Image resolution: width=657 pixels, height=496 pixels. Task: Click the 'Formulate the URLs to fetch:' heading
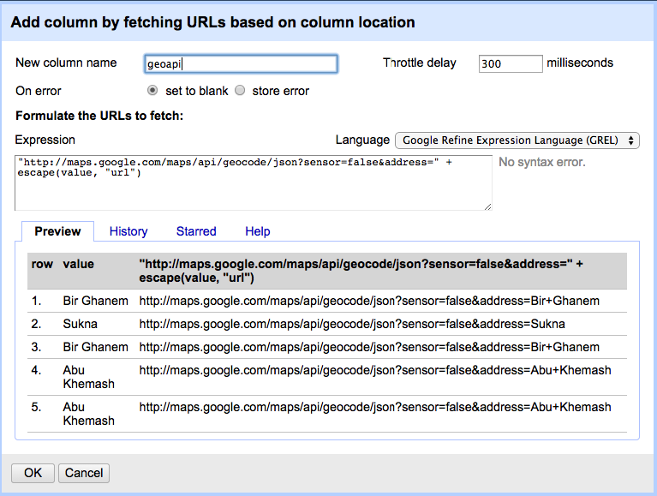[99, 116]
